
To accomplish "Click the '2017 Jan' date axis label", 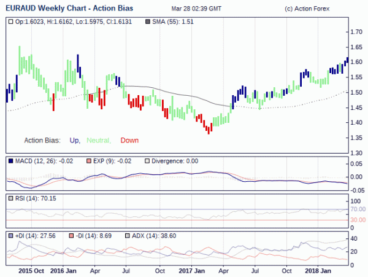I will [x=192, y=271].
